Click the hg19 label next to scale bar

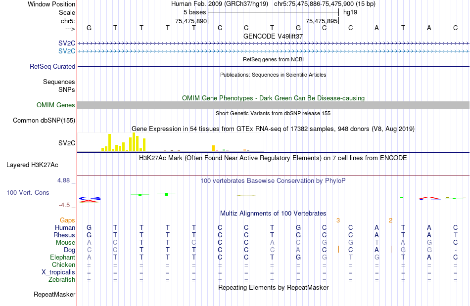[350, 12]
